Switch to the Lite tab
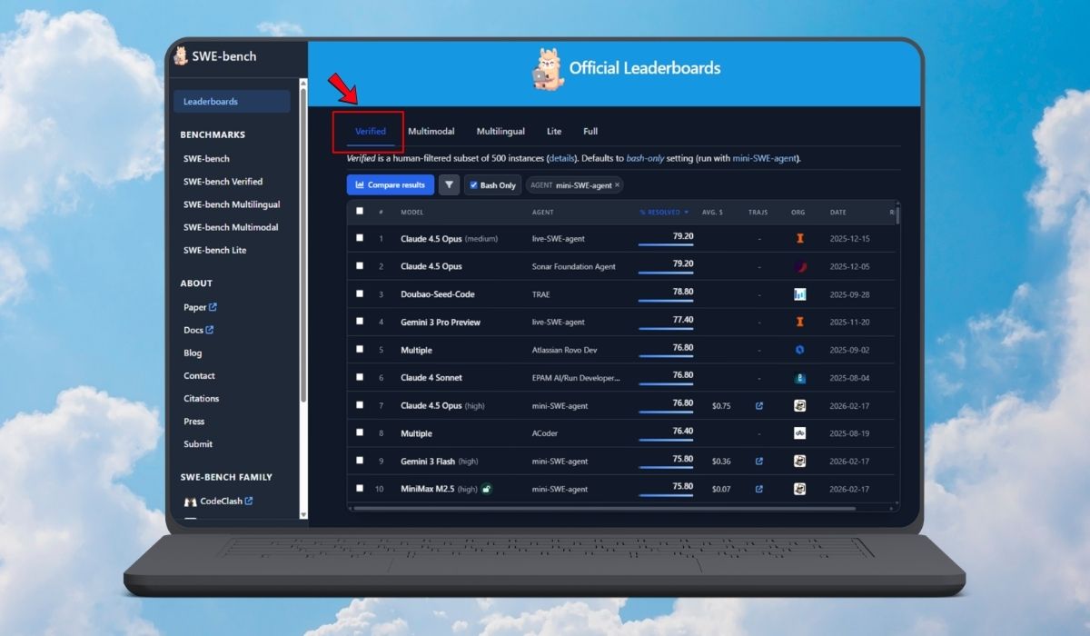Viewport: 1090px width, 636px height. click(x=554, y=132)
